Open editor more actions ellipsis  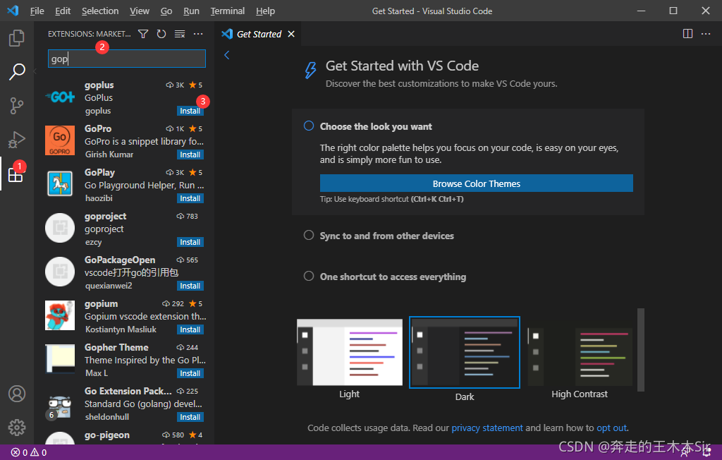tap(705, 34)
